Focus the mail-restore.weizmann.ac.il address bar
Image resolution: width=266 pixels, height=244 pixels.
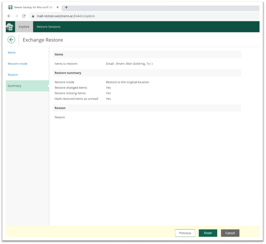click(65, 16)
